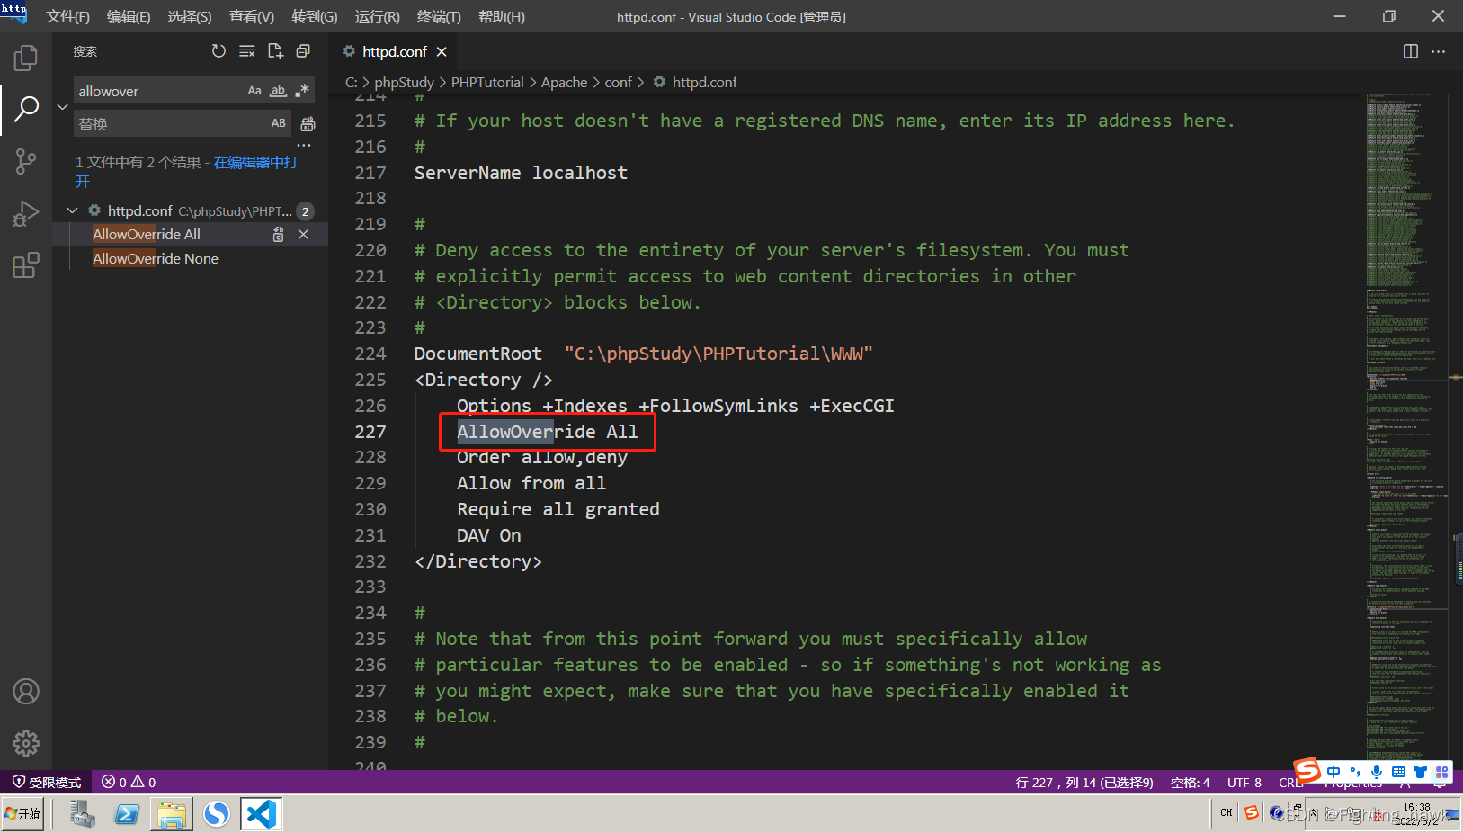Click the conf breadcrumb segment
This screenshot has height=833, width=1463.
pyautogui.click(x=618, y=82)
